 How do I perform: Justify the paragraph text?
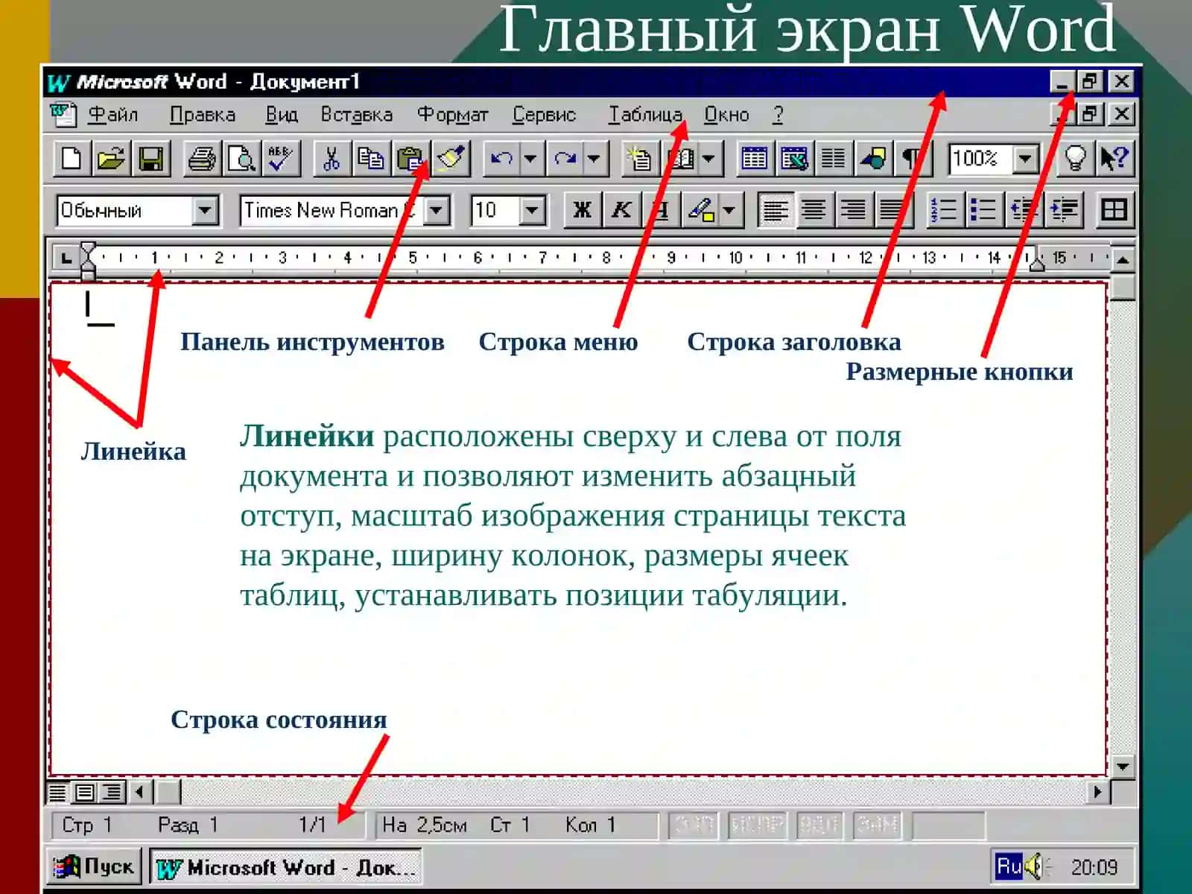click(x=893, y=210)
